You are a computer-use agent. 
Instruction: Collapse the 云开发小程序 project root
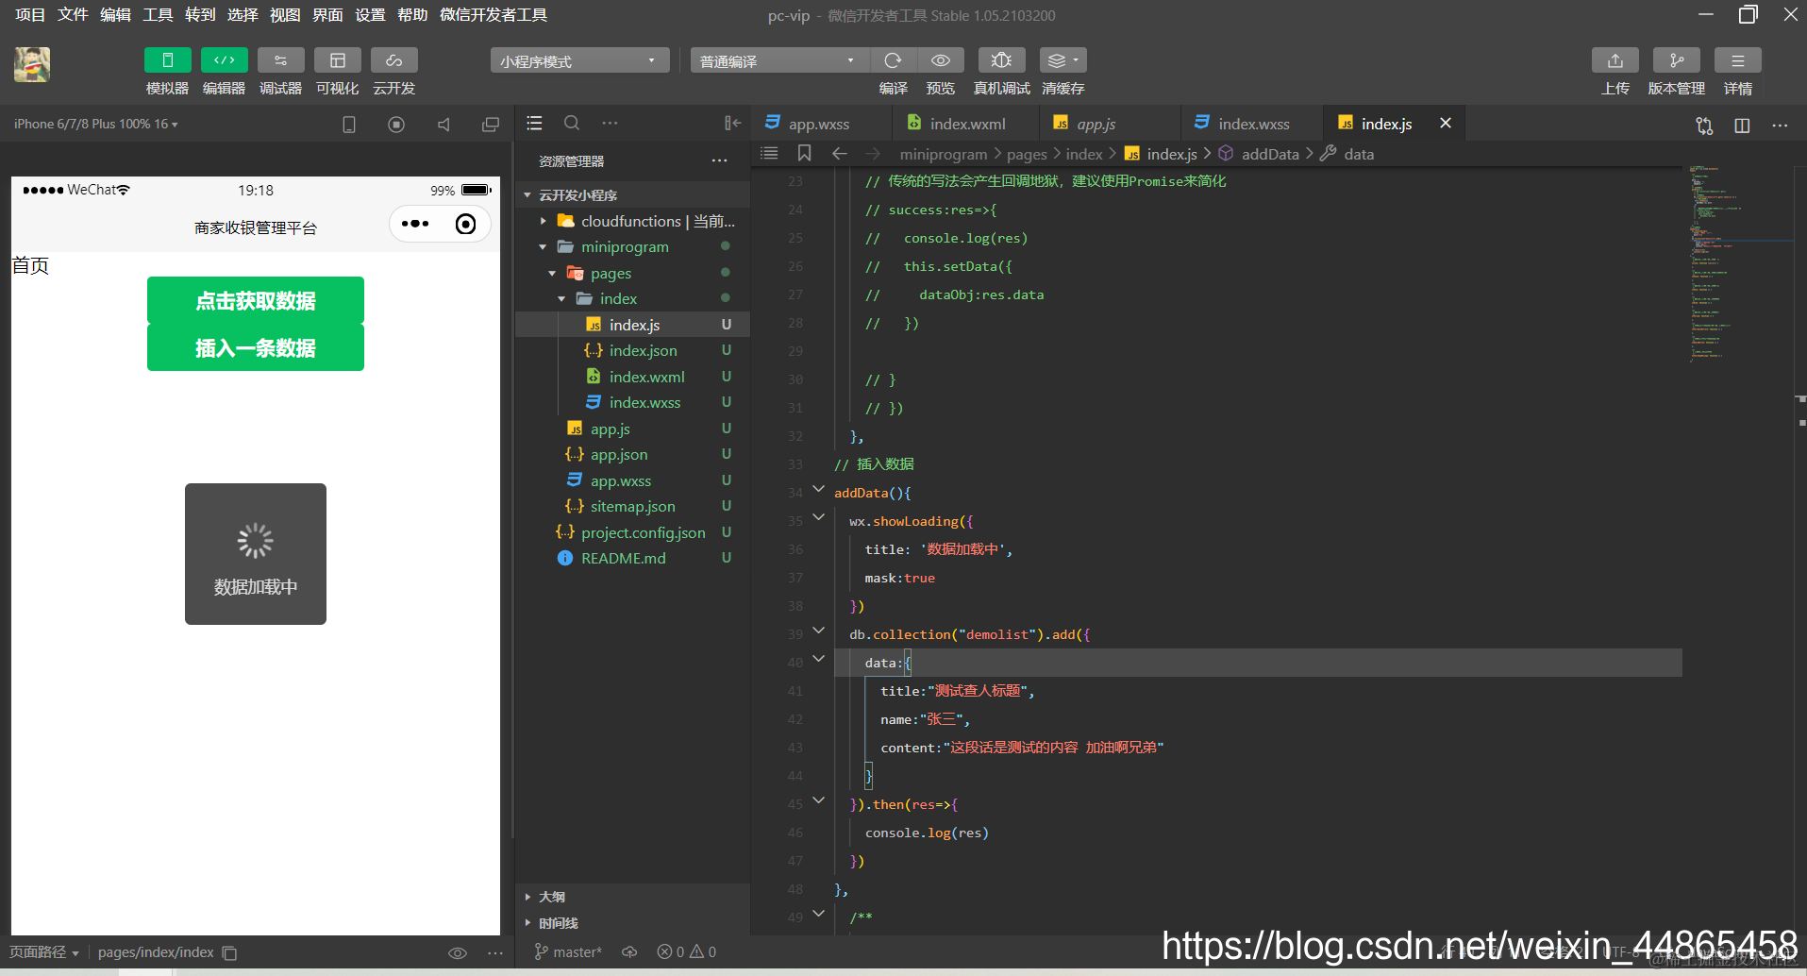pos(527,195)
